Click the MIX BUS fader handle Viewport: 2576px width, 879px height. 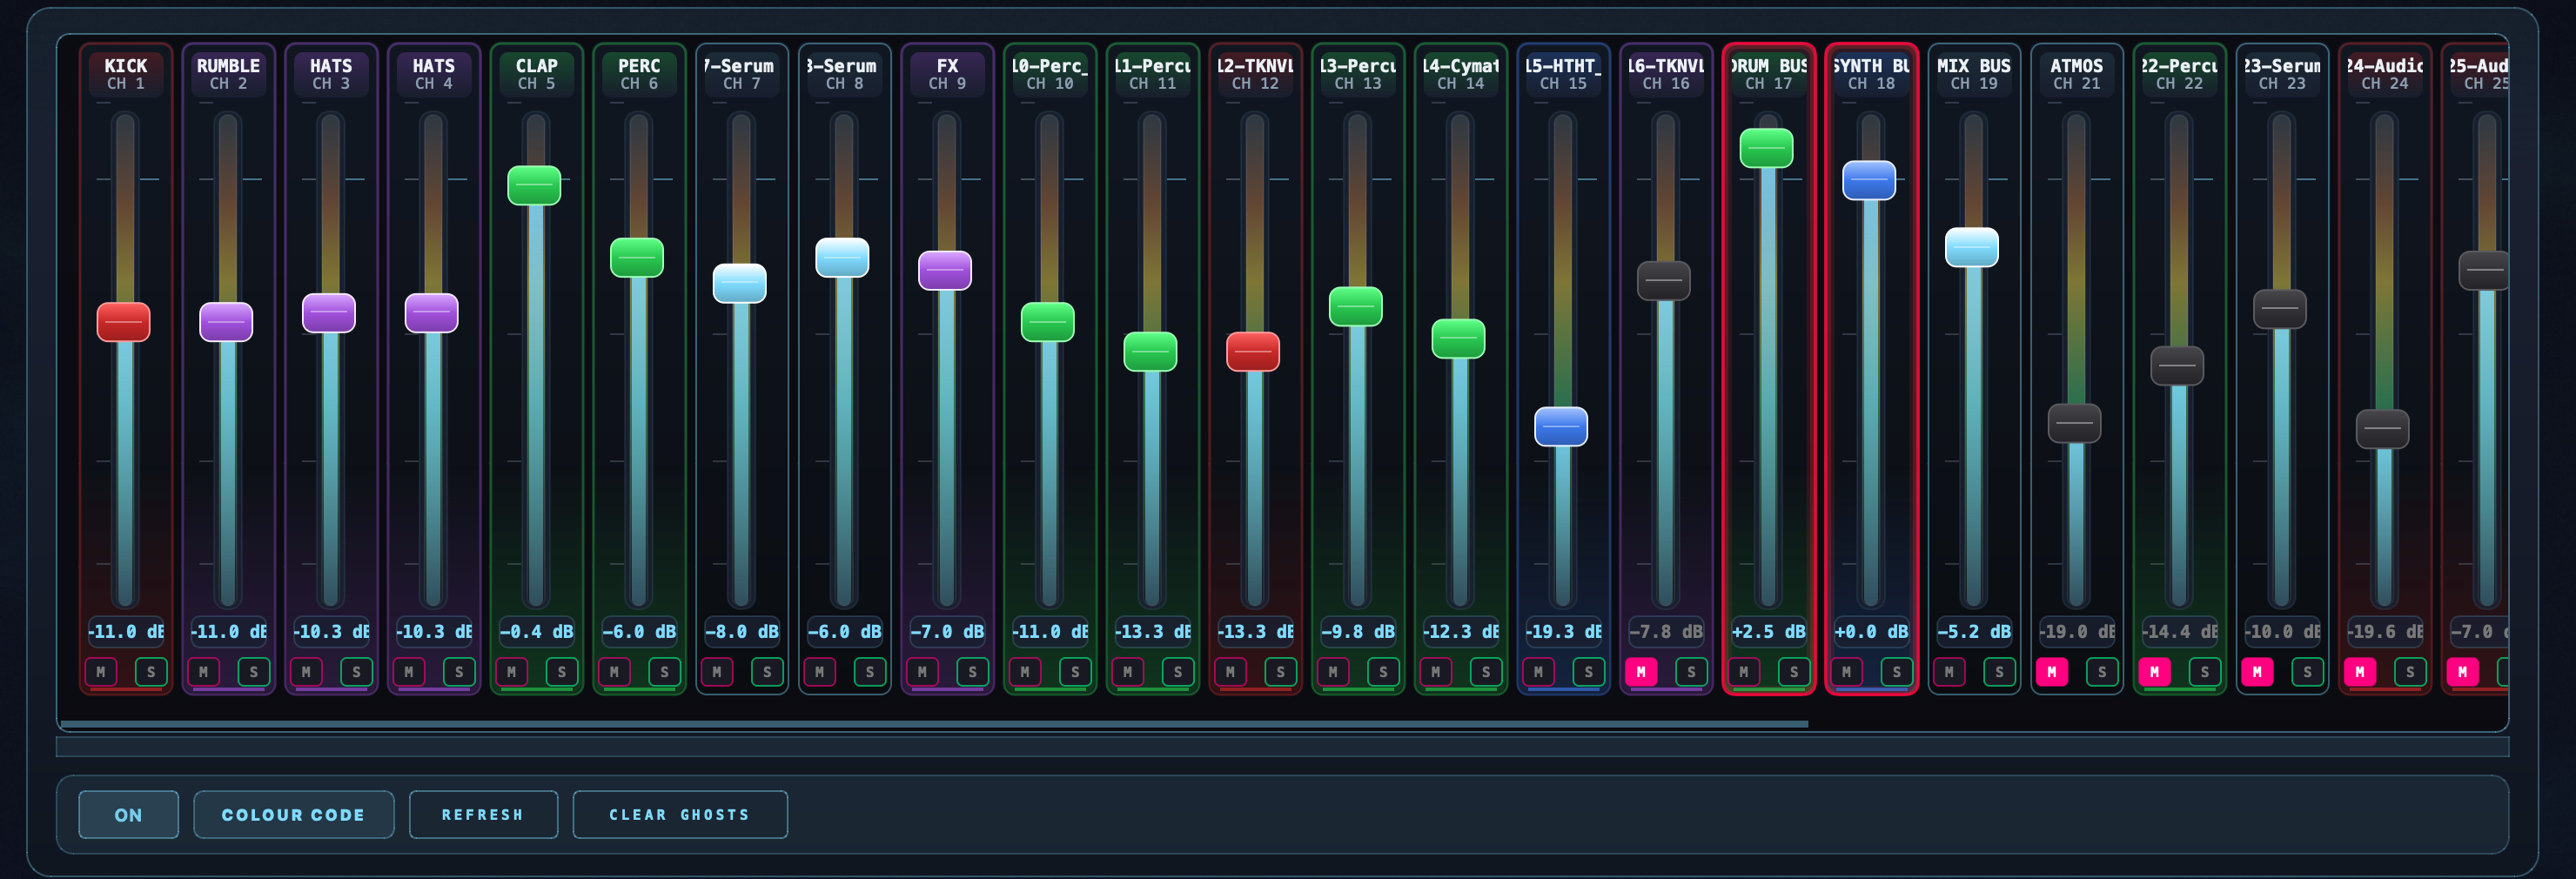1972,247
